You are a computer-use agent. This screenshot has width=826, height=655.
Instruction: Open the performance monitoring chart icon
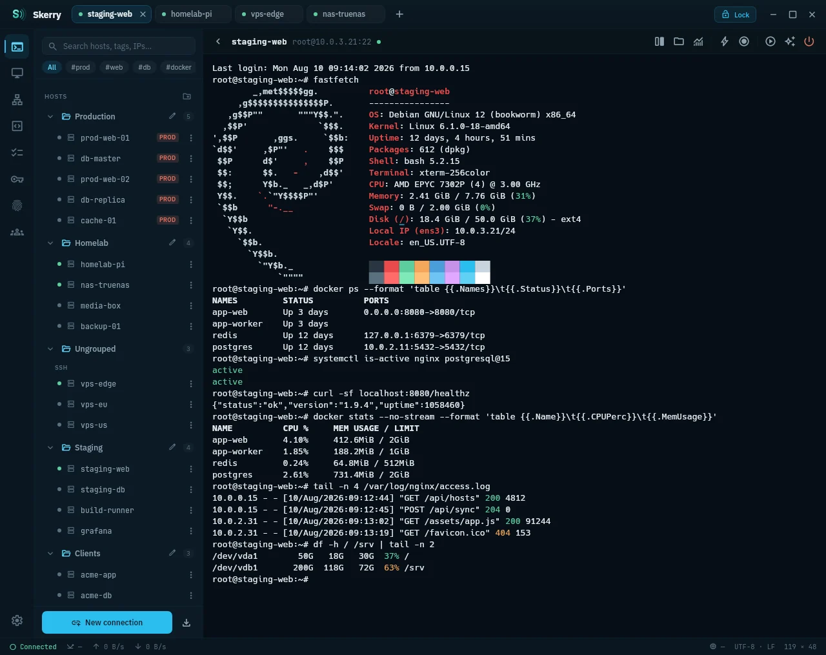(698, 41)
